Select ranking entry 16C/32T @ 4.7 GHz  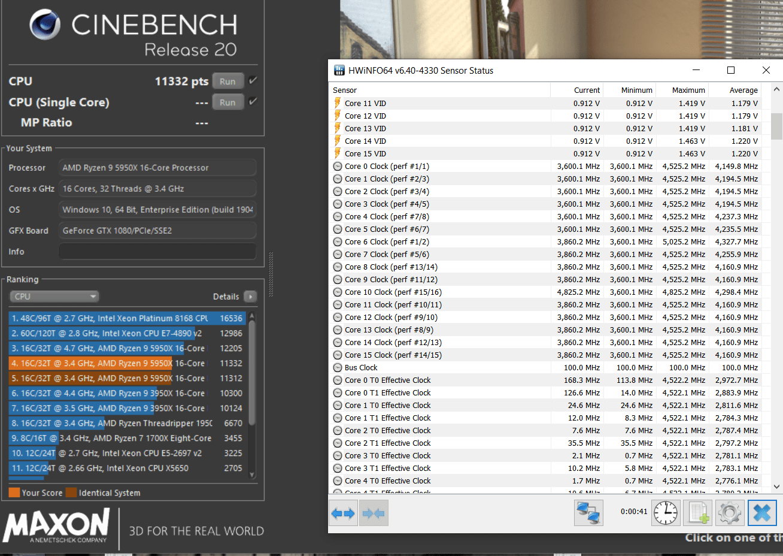127,348
